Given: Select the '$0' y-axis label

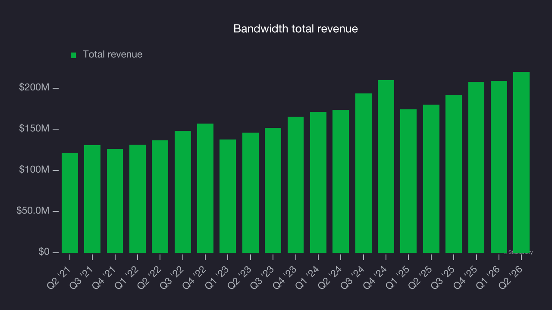Looking at the screenshot, I should pos(44,252).
